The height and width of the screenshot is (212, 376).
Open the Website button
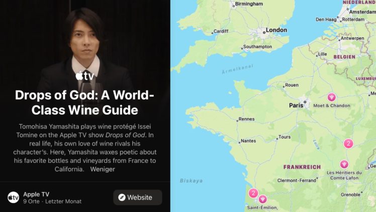(x=138, y=197)
